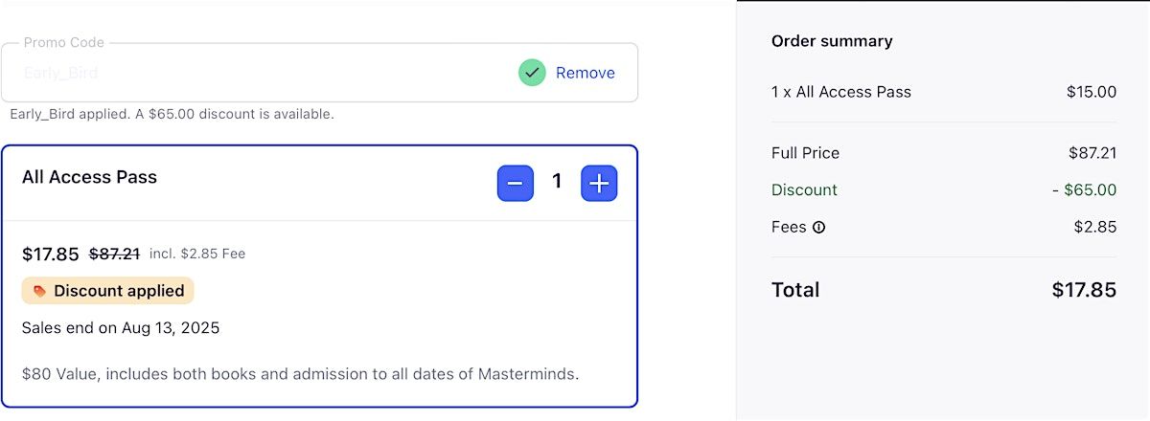Remove the Early_Bird promo code
This screenshot has width=1150, height=421.
[x=586, y=73]
